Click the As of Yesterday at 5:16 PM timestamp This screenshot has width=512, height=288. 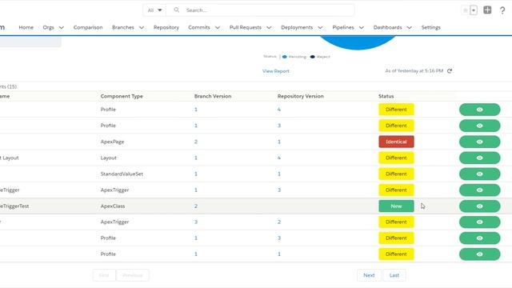click(x=414, y=71)
